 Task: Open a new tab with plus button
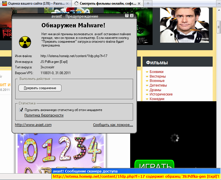[x=148, y=3]
